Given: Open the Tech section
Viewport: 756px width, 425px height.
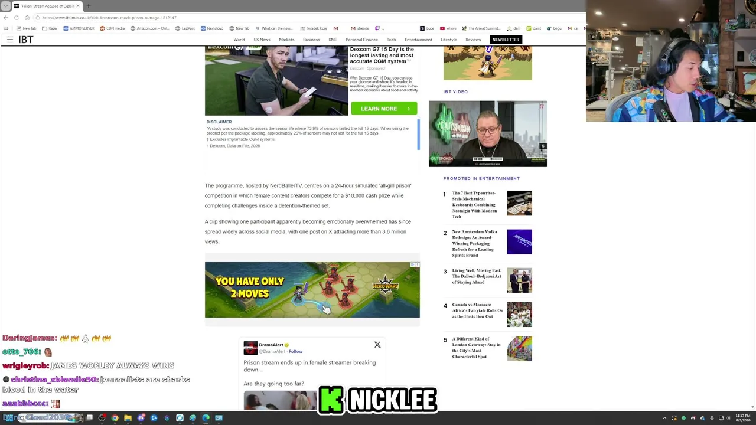Looking at the screenshot, I should click(391, 40).
